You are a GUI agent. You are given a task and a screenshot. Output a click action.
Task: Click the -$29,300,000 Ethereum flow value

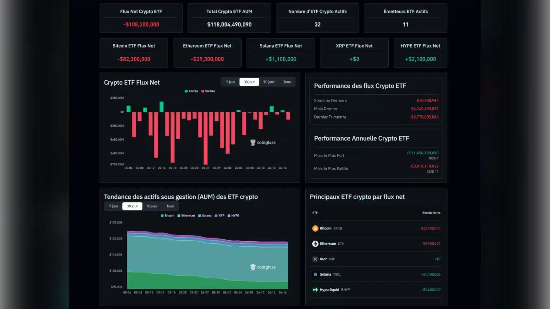coord(207,59)
